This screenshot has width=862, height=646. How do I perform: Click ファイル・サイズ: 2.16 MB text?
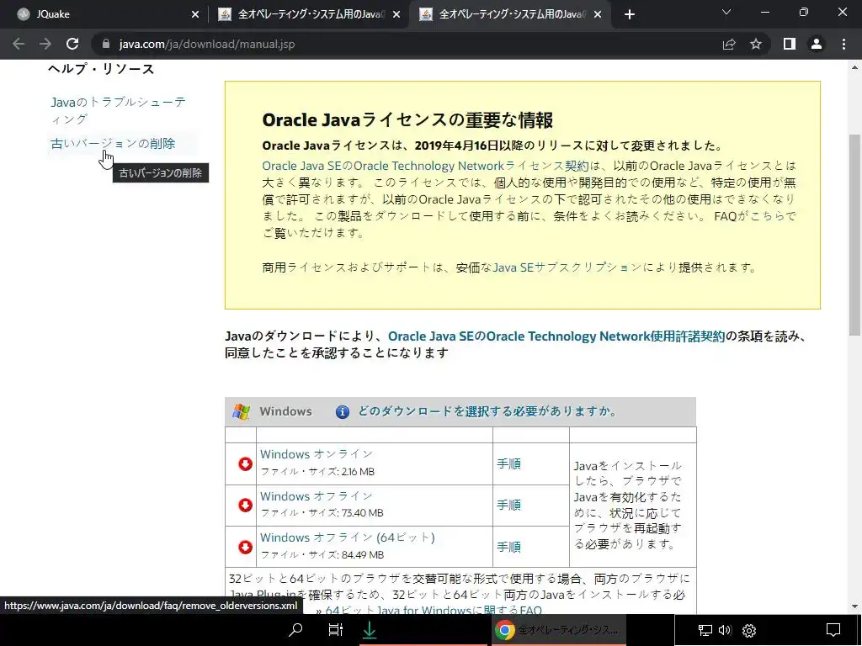(317, 472)
